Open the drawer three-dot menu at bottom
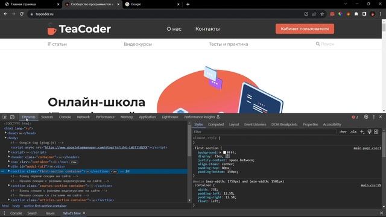Viewport: 386px width, 217px height. tap(4, 213)
